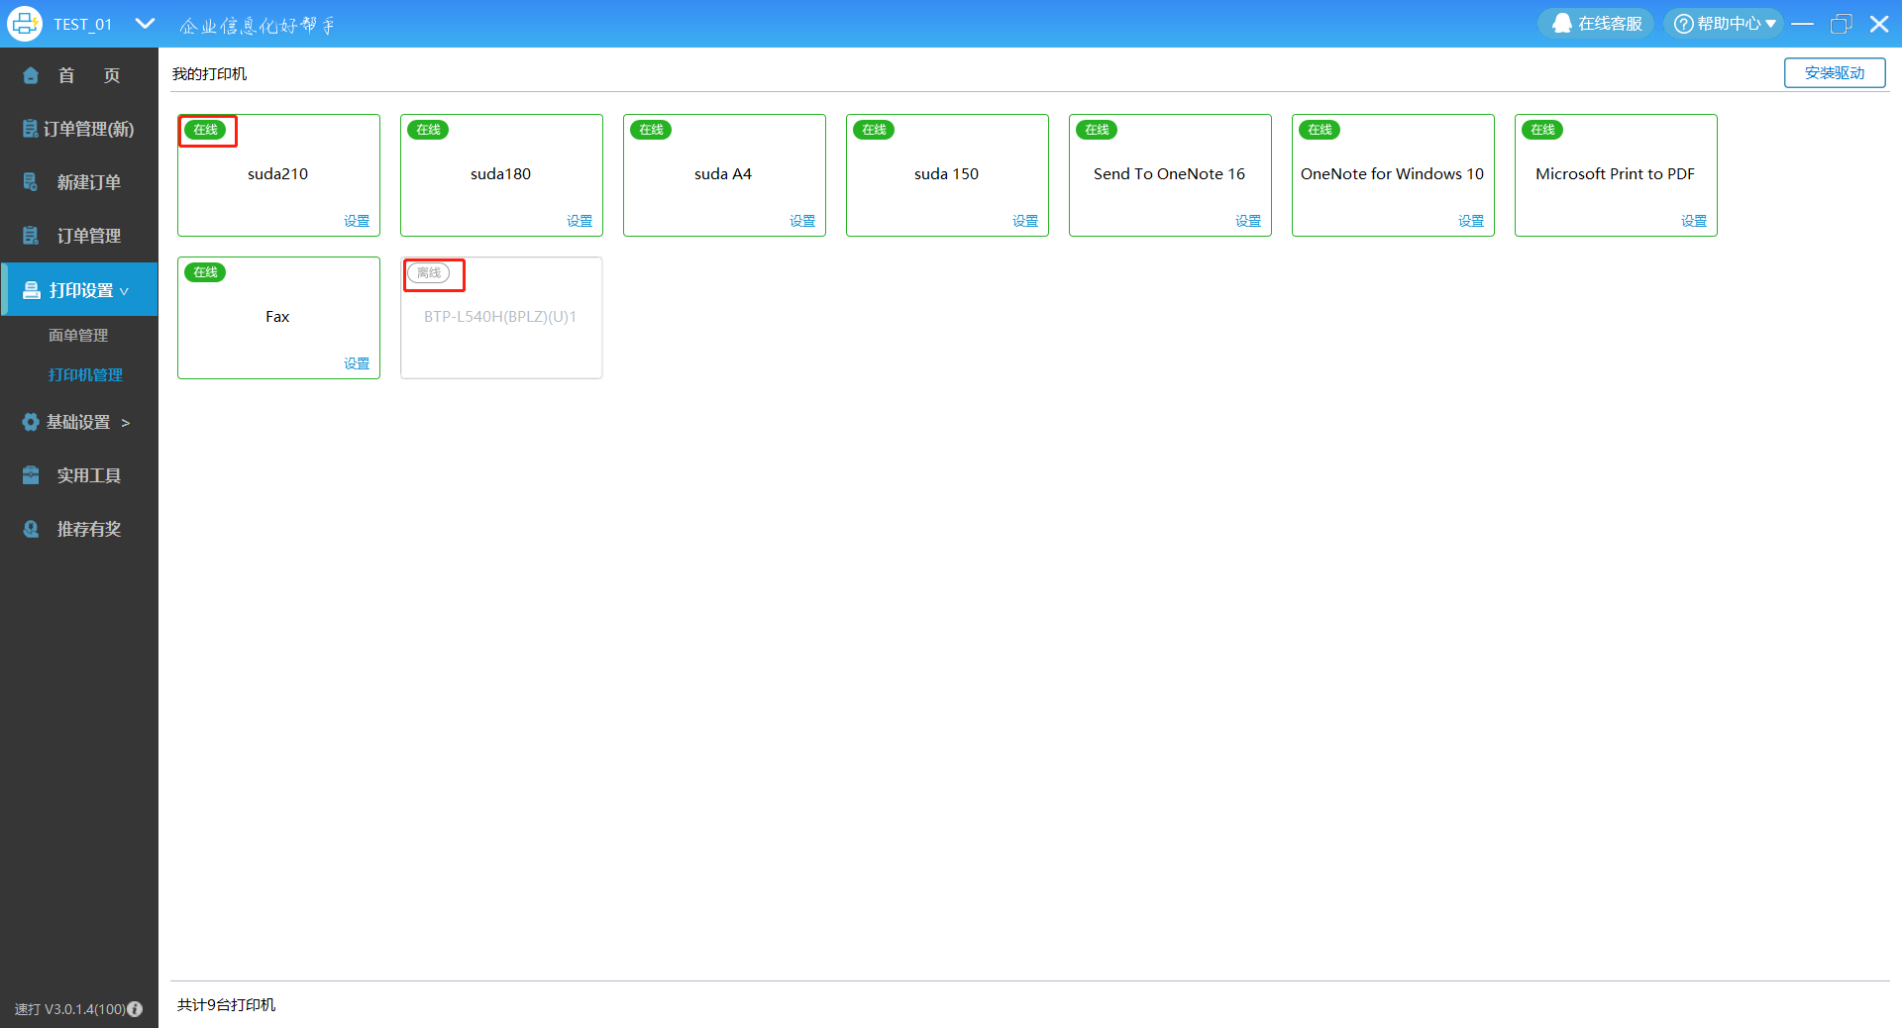Collapse the 打印设置 print settings section
The image size is (1902, 1028).
pyautogui.click(x=79, y=290)
